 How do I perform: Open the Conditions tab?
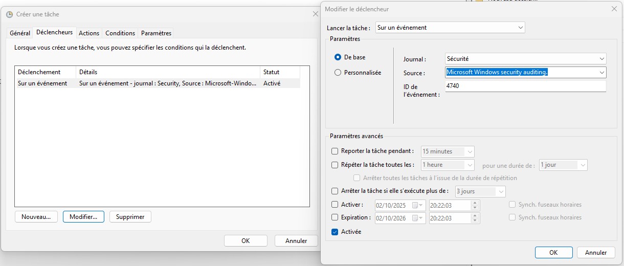120,33
